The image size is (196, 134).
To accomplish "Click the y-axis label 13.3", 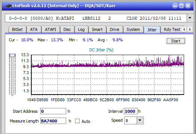I will click(25, 55).
